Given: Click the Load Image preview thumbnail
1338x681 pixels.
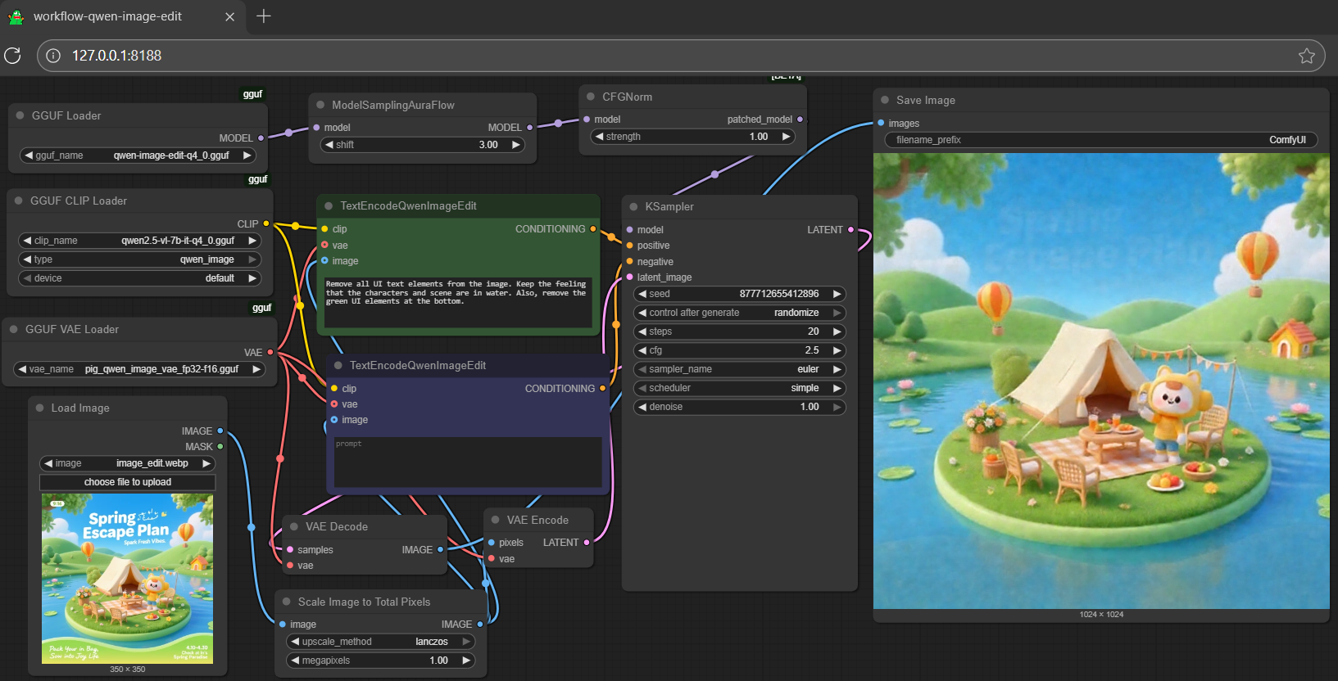Looking at the screenshot, I should [x=128, y=579].
